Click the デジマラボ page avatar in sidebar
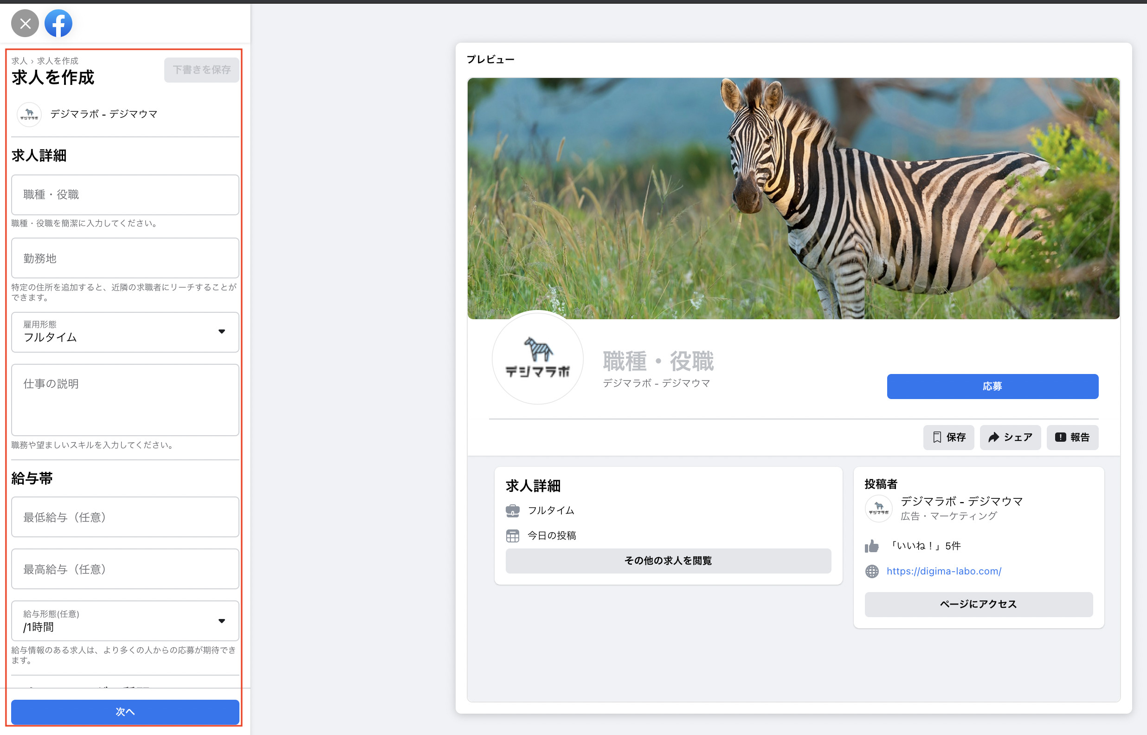This screenshot has width=1147, height=735. 29,115
